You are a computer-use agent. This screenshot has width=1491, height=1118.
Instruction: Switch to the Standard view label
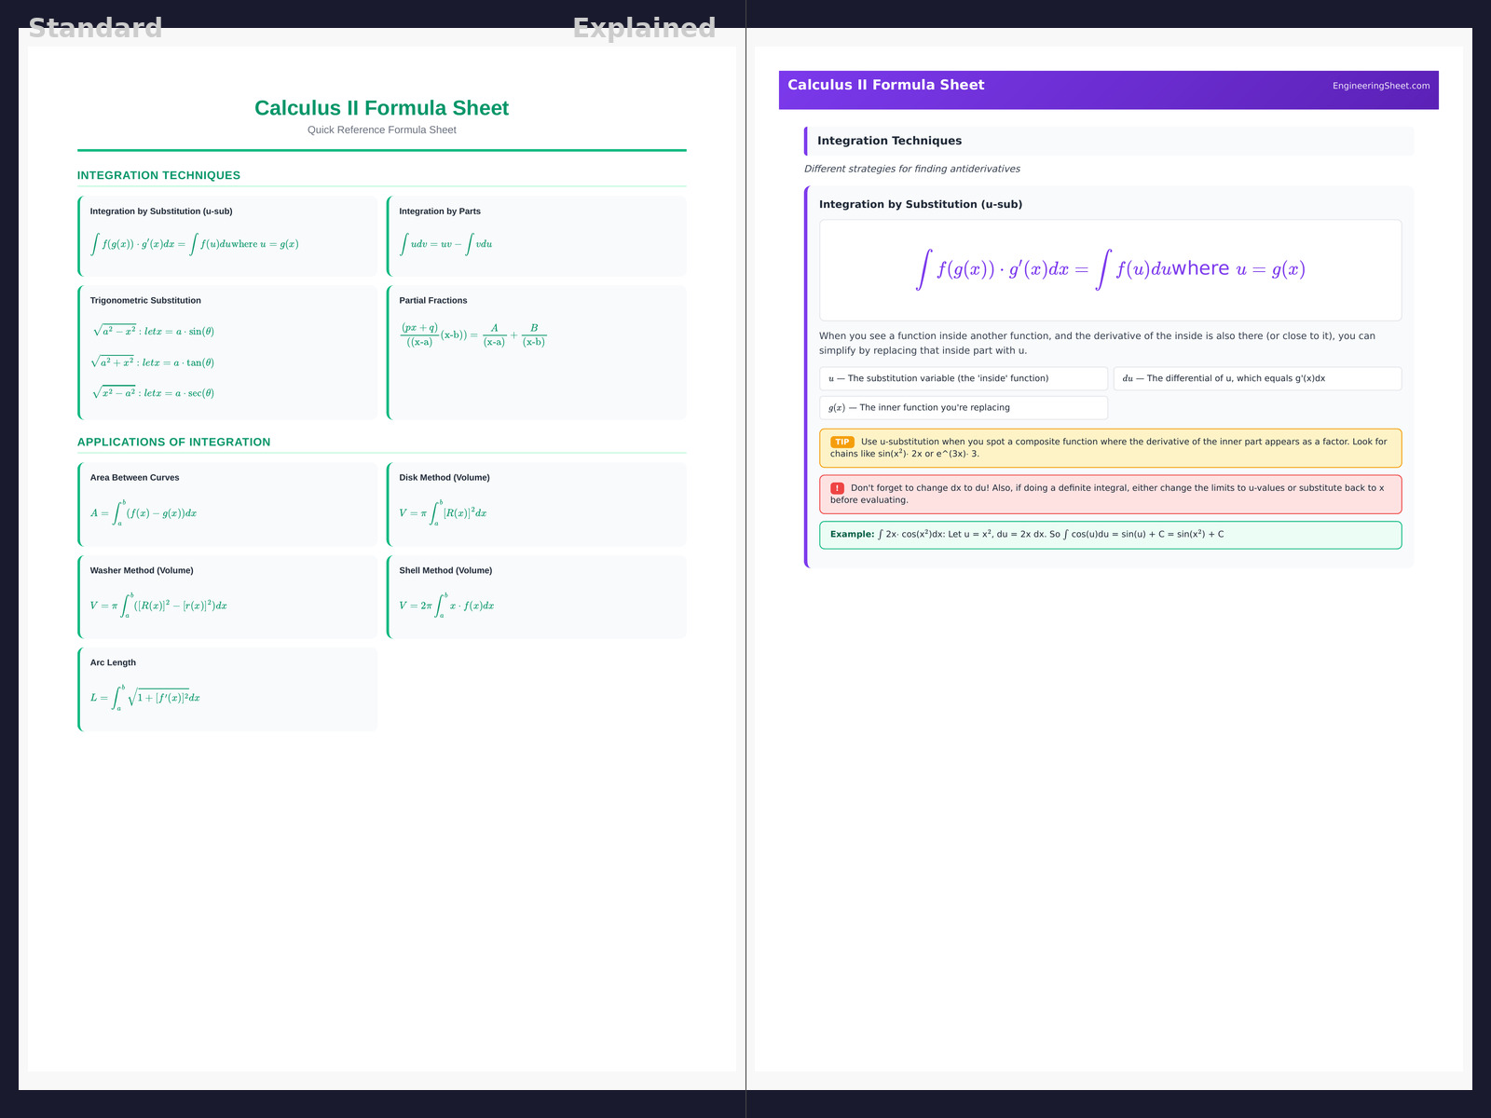point(95,28)
